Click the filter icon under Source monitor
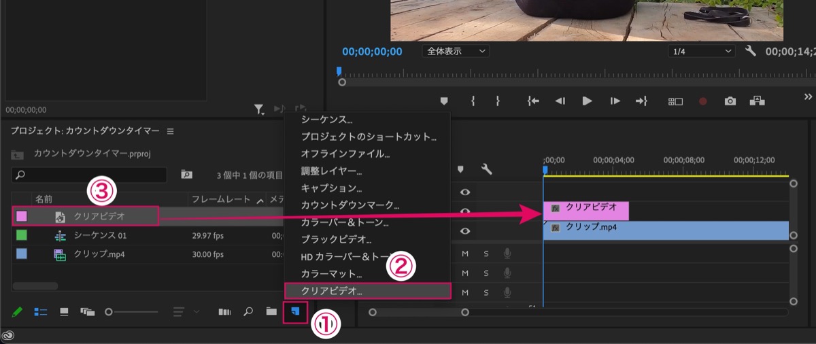816x344 pixels. (x=259, y=109)
